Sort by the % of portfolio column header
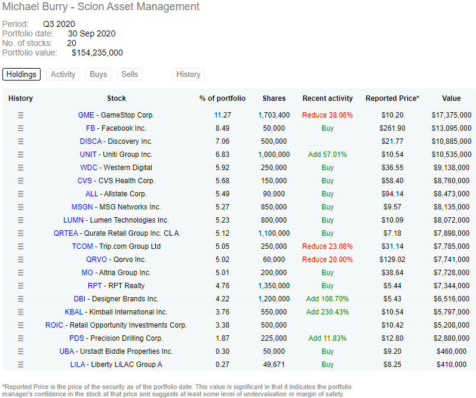Image resolution: width=476 pixels, height=398 pixels. 222,98
